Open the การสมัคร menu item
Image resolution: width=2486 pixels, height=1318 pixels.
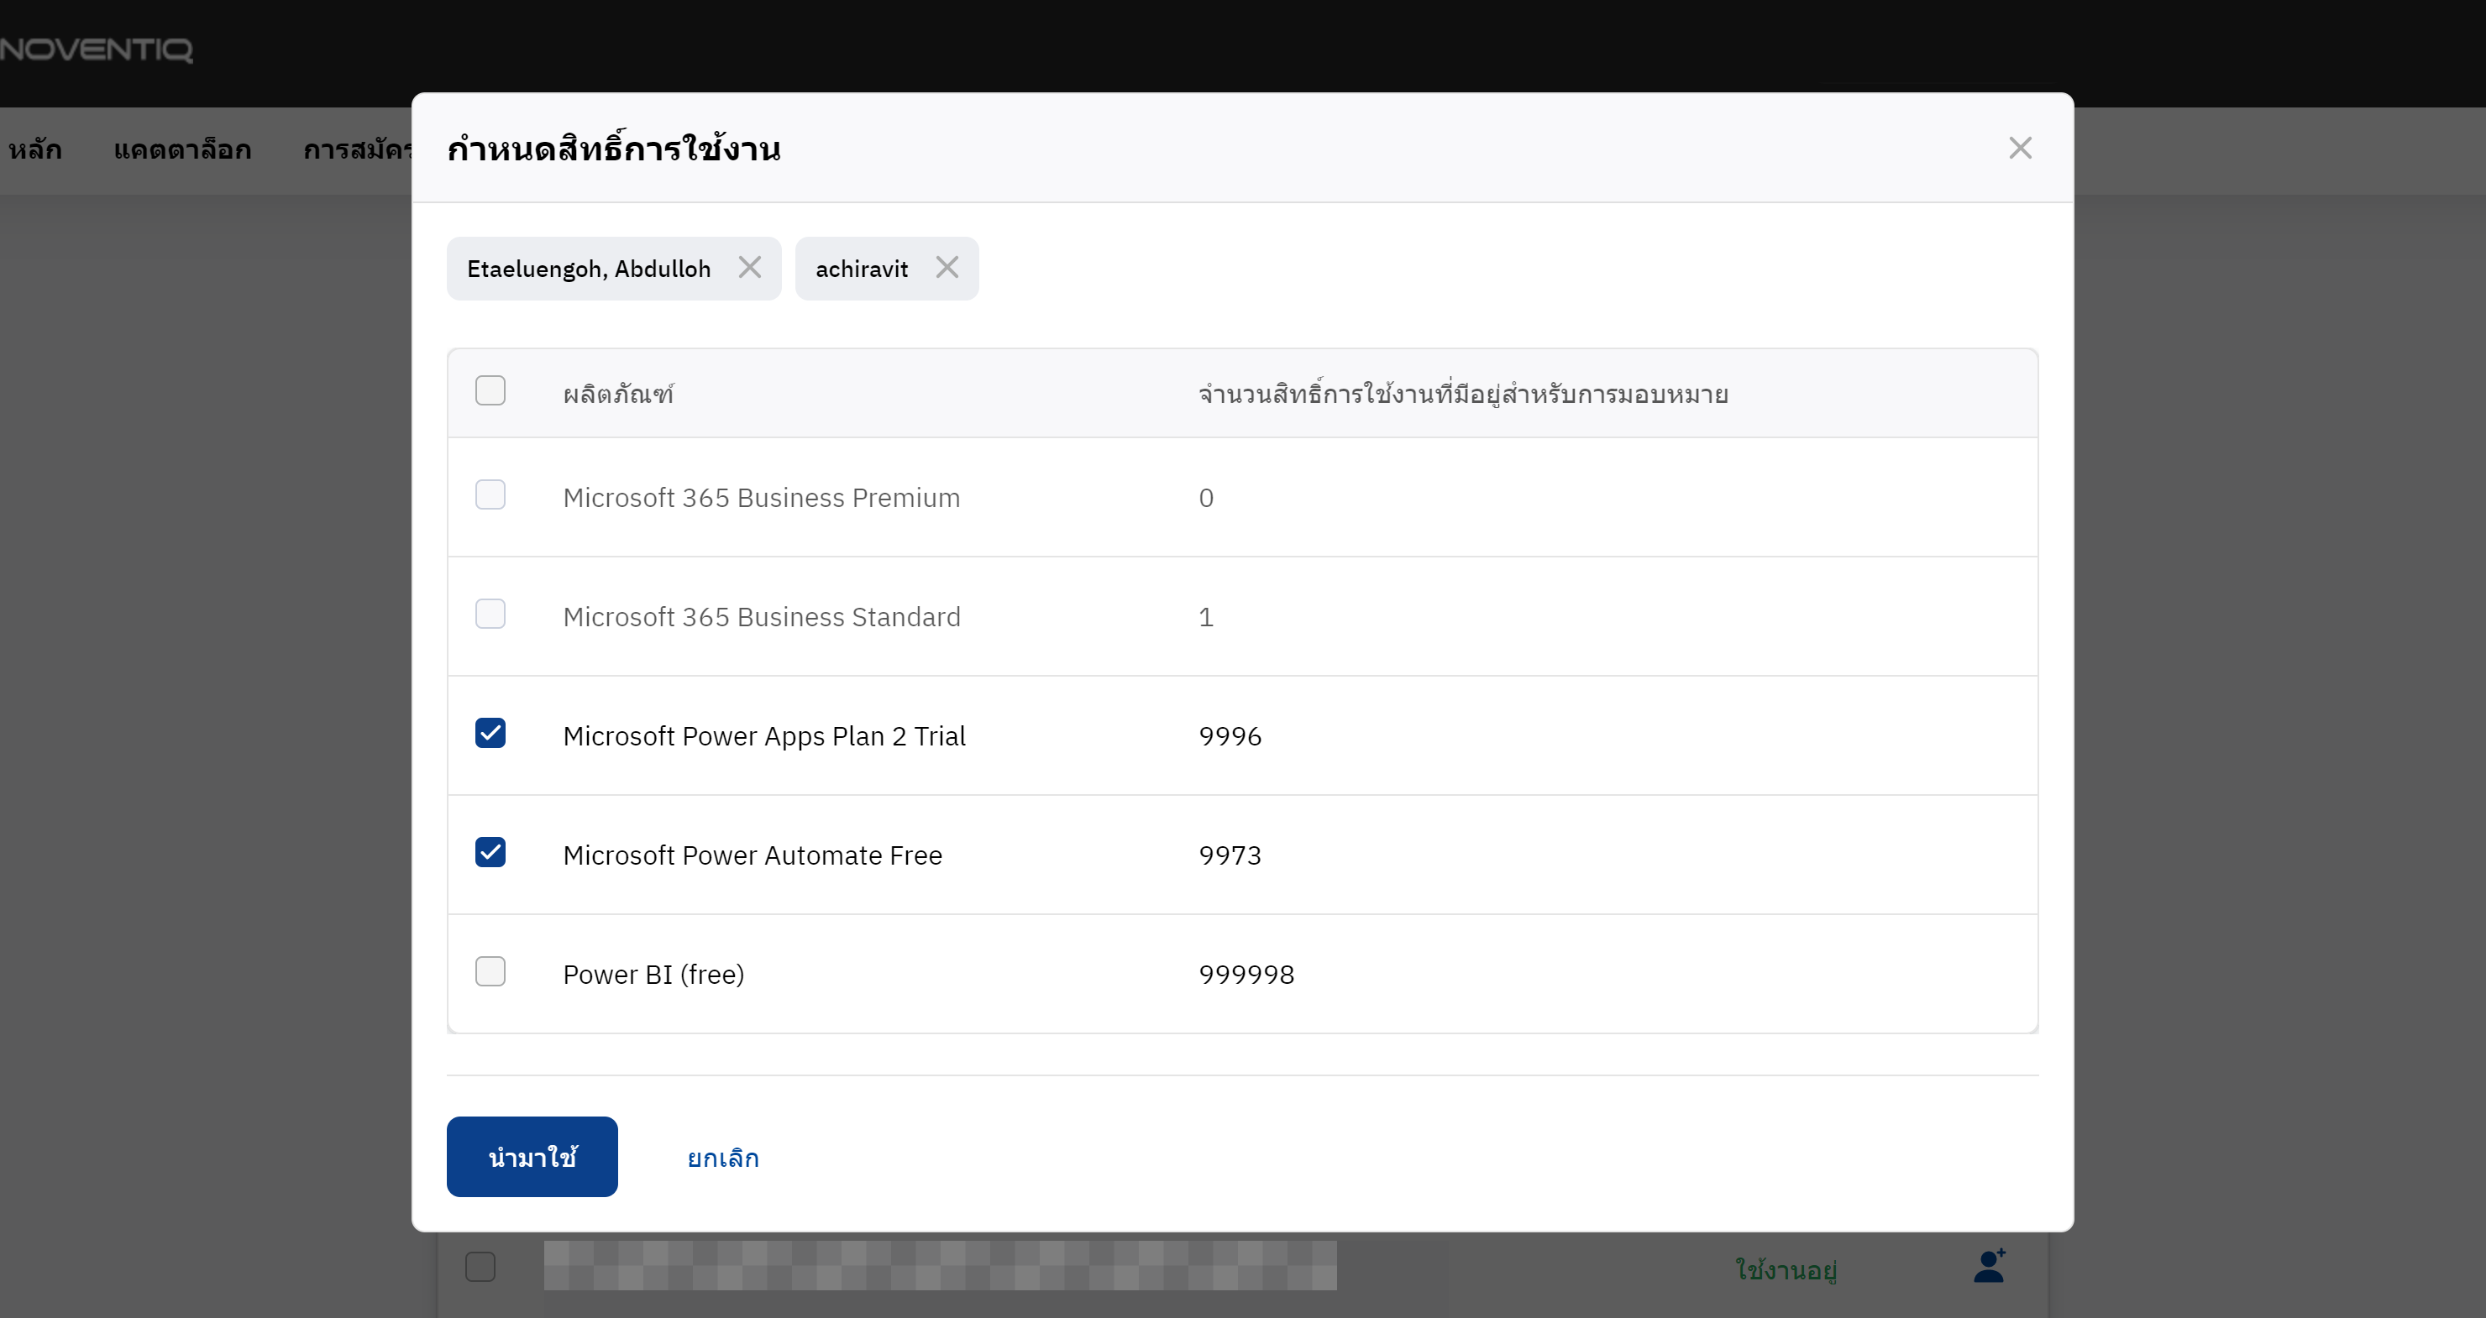point(357,150)
